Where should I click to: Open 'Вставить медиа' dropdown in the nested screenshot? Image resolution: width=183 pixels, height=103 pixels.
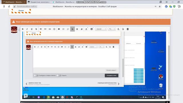(111, 70)
